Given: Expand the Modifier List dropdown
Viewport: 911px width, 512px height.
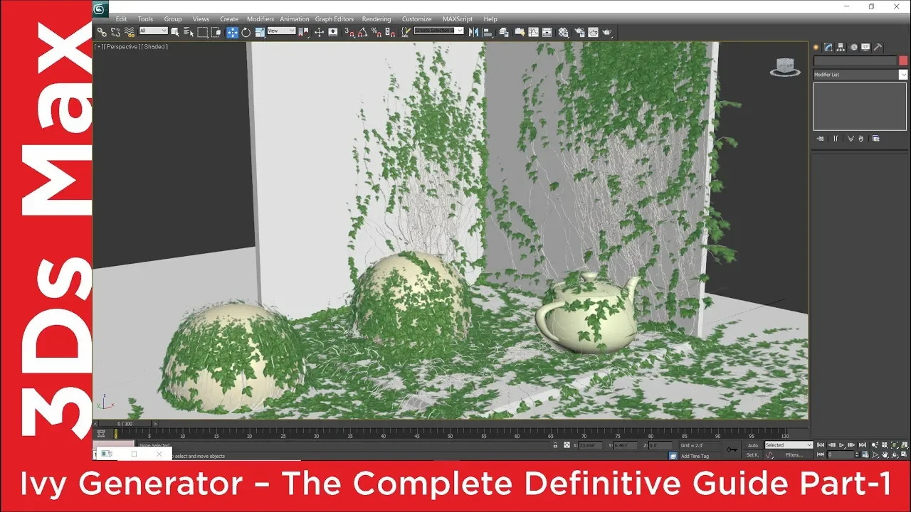Looking at the screenshot, I should pyautogui.click(x=903, y=75).
